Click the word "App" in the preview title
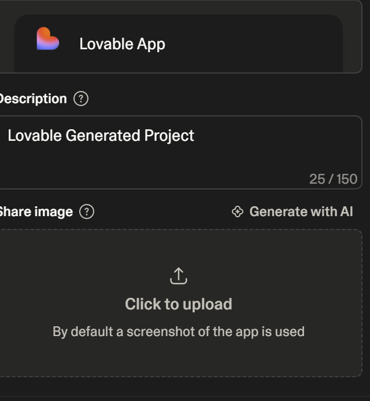This screenshot has height=401, width=370. click(151, 44)
